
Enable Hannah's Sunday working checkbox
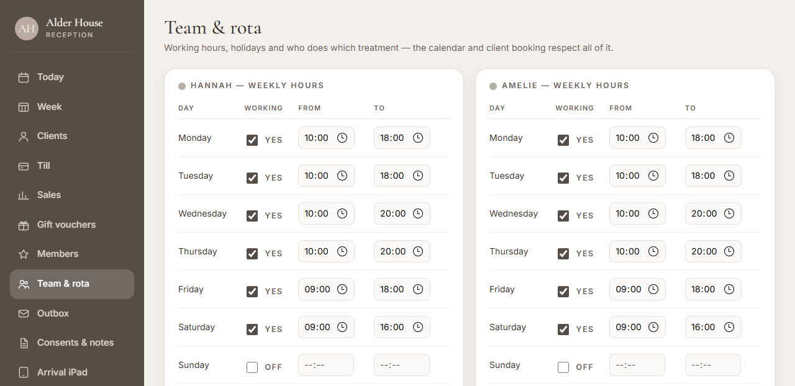tap(252, 367)
